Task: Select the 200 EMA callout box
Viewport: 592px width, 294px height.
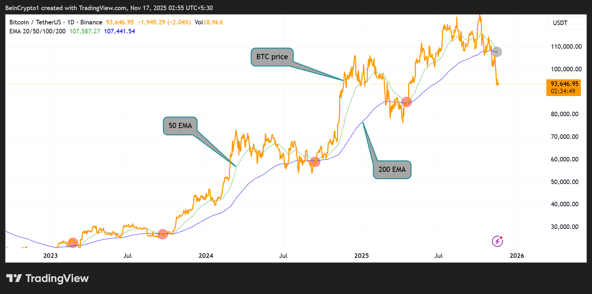Action: click(x=392, y=169)
